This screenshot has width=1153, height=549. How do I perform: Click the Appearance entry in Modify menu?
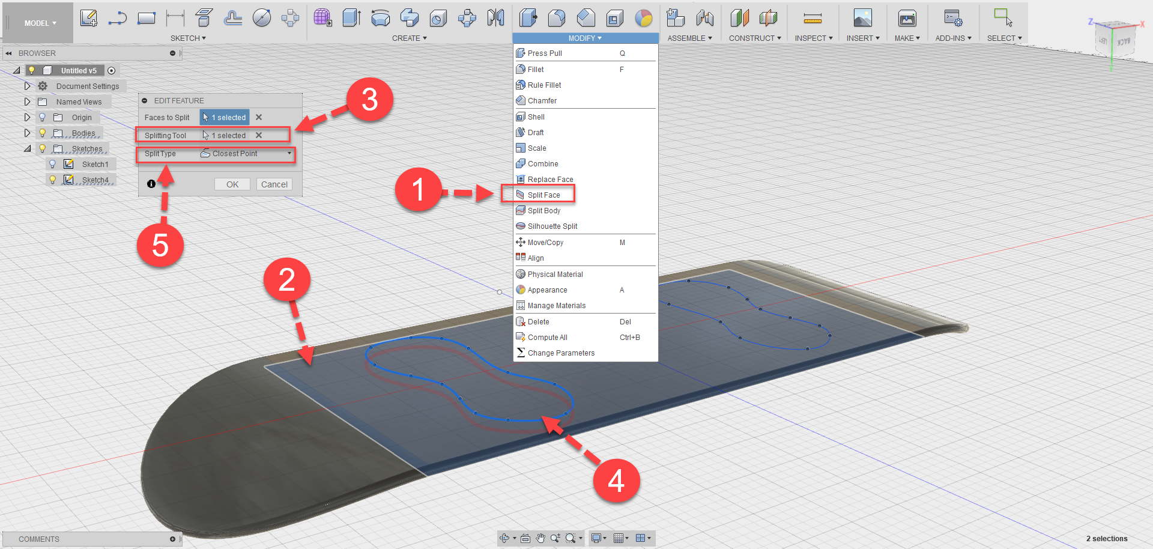click(x=547, y=290)
